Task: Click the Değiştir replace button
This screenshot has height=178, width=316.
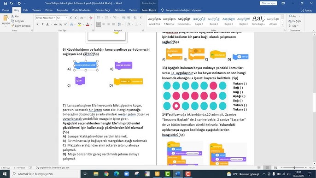Action: coord(295,21)
